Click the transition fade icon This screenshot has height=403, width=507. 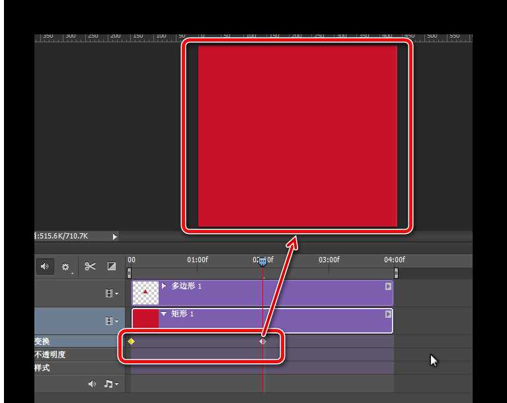click(x=112, y=266)
